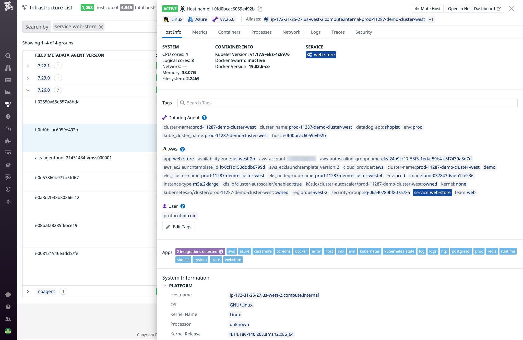This screenshot has height=340, width=523.
Task: Expand the 7.22.1 agent version group
Action: [28, 66]
